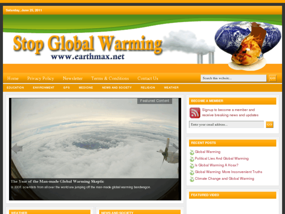Go to the Newsletter page
This screenshot has height=214, width=285.
tap(73, 78)
